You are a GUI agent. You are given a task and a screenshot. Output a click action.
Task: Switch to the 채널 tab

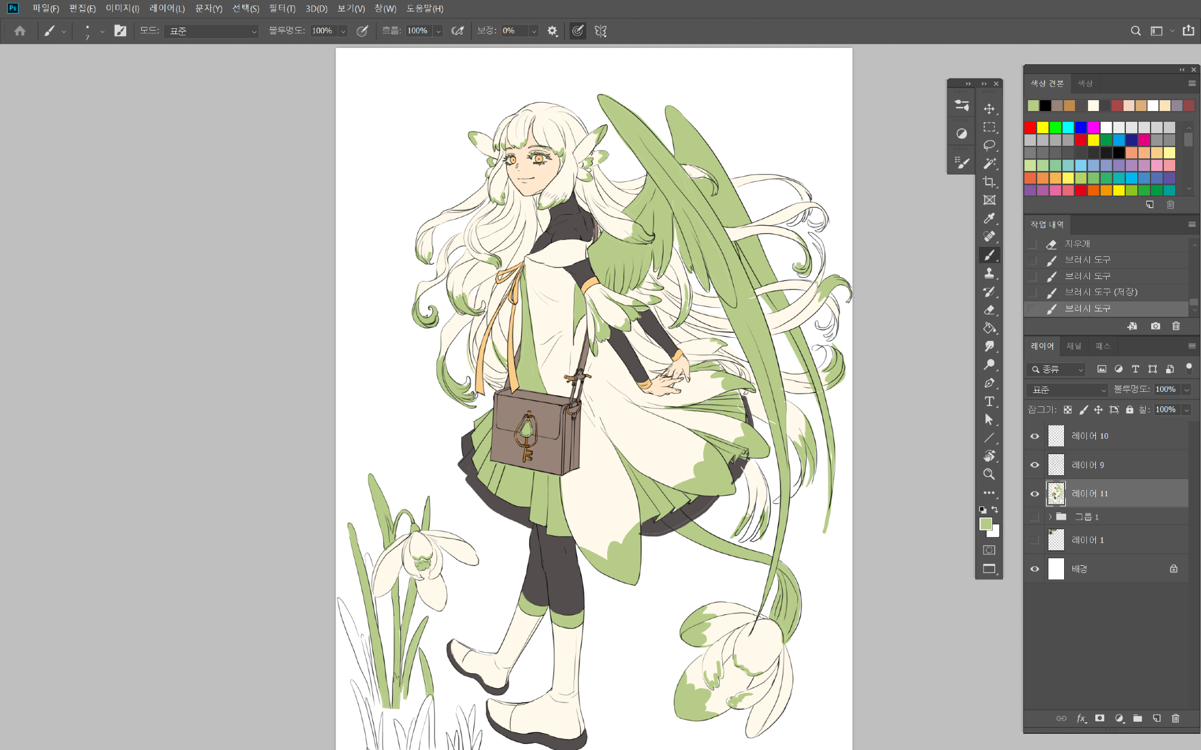1074,346
